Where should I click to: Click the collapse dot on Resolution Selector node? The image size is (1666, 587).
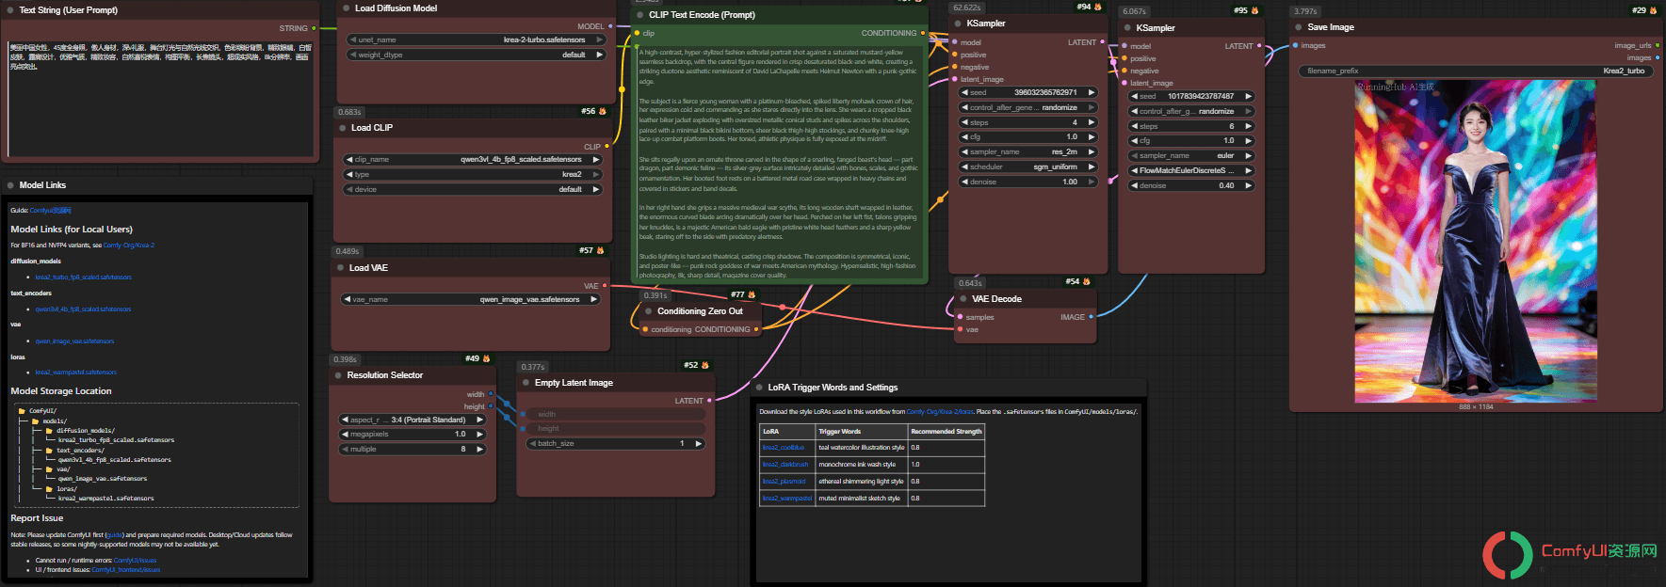click(x=338, y=375)
